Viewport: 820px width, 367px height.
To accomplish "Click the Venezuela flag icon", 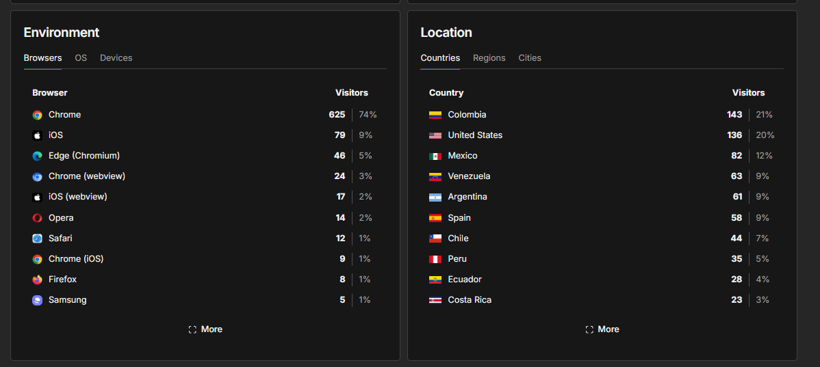I will (435, 176).
